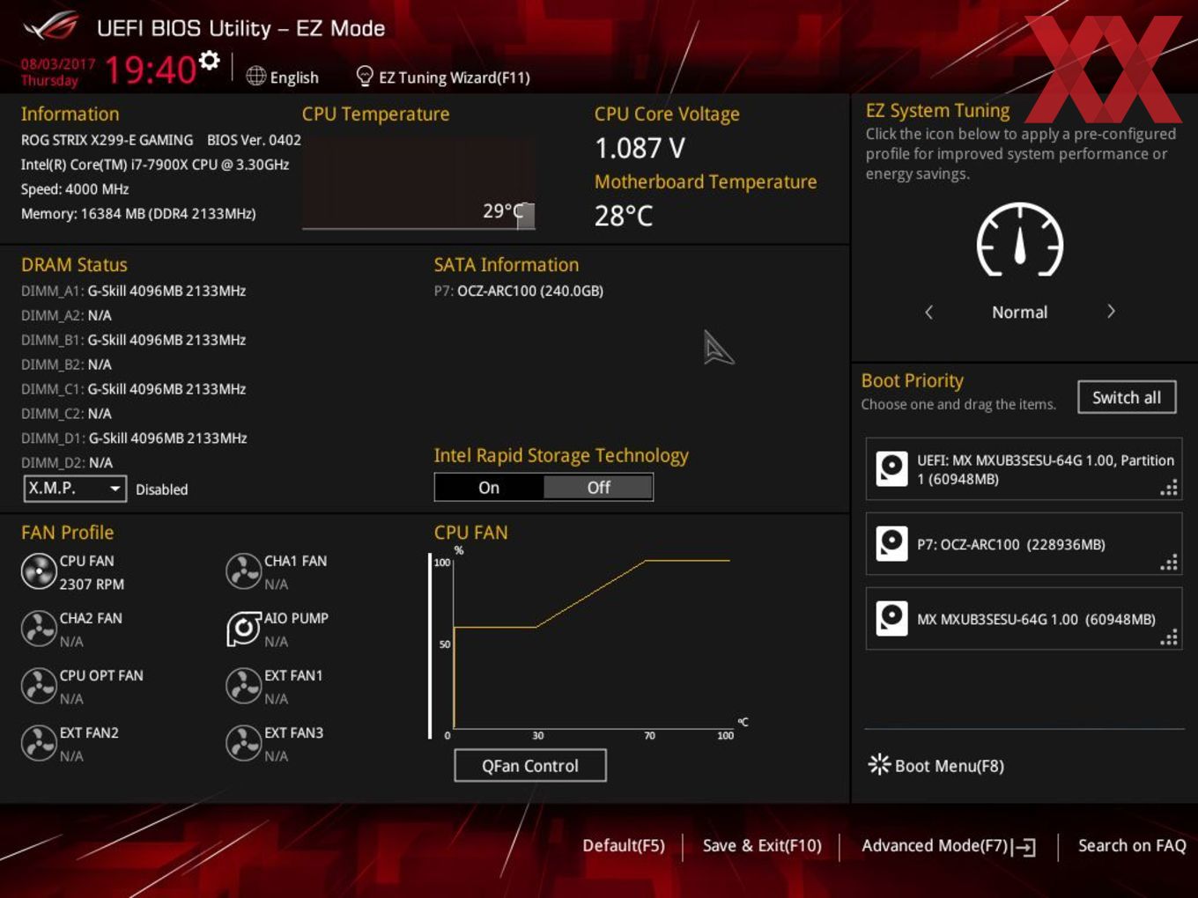Turn Intel Rapid Storage Technology Off
Image resolution: width=1198 pixels, height=898 pixels.
pyautogui.click(x=599, y=487)
